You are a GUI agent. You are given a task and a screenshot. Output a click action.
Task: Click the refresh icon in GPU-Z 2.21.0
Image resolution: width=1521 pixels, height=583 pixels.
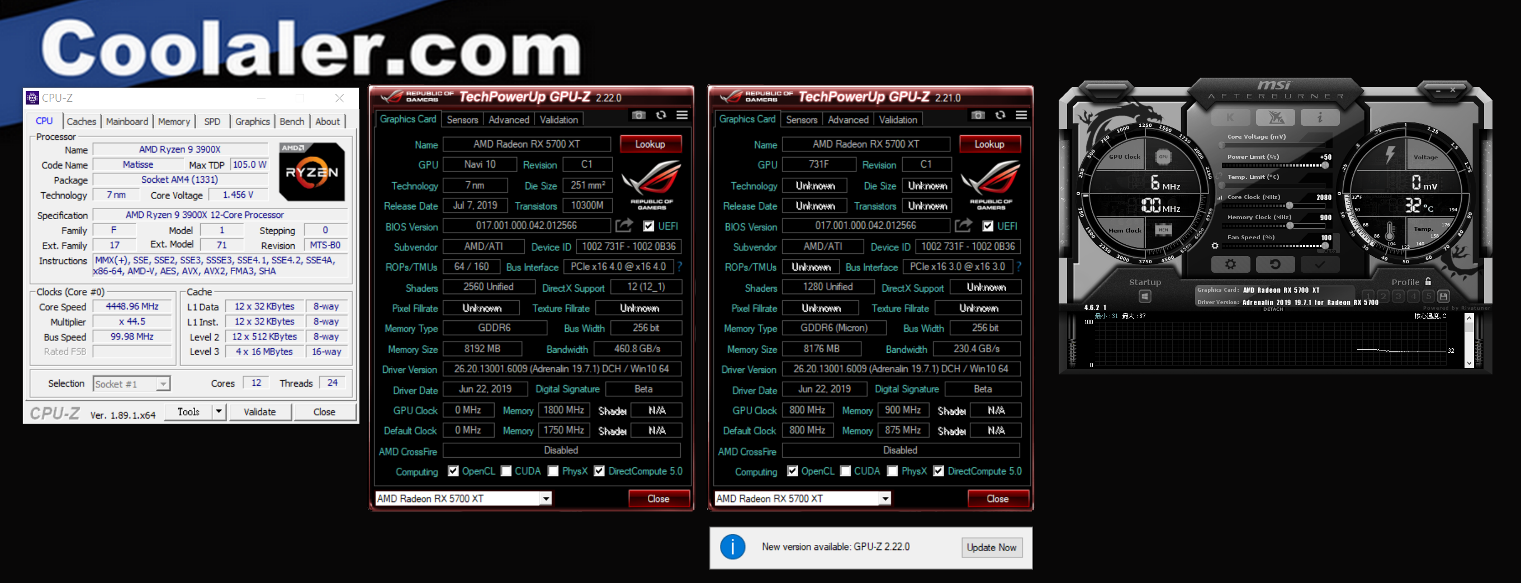coord(1000,115)
